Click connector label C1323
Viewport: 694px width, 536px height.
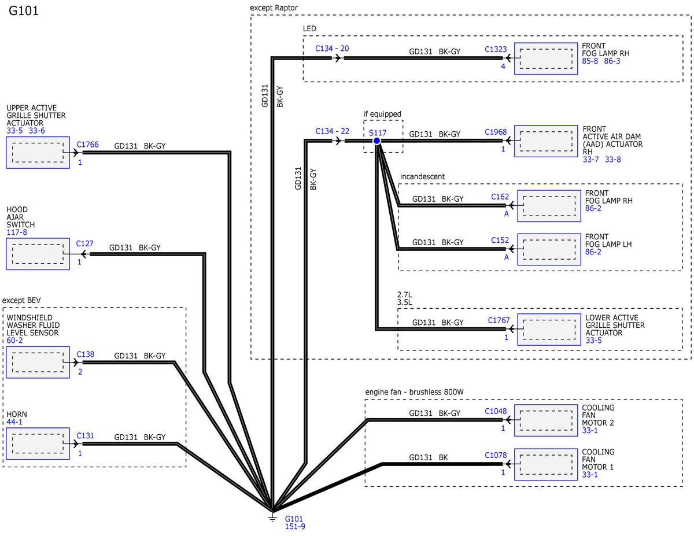pyautogui.click(x=496, y=51)
